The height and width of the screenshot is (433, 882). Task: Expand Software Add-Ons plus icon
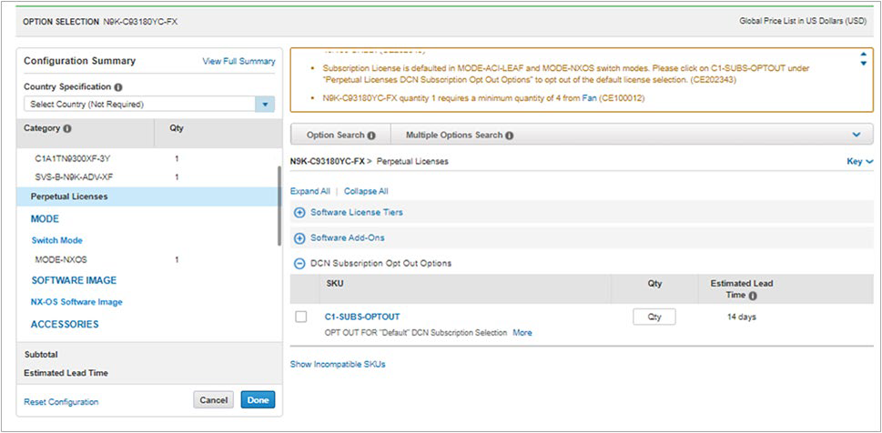pyautogui.click(x=299, y=237)
